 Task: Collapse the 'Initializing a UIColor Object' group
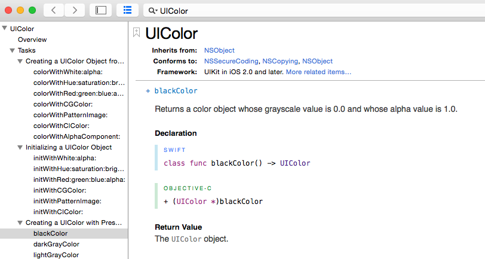point(20,147)
